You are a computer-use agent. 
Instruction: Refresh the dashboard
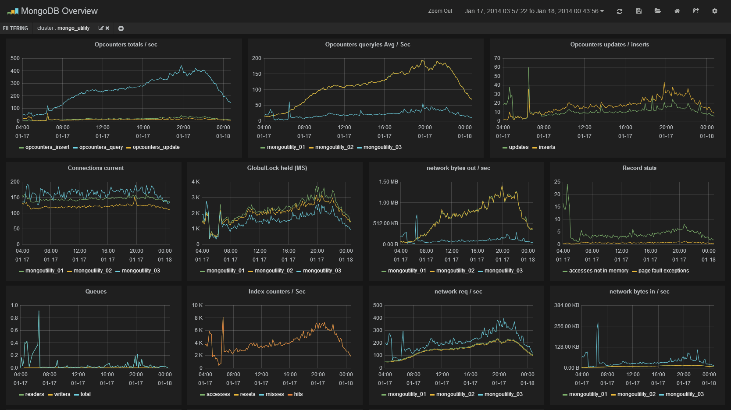[x=619, y=11]
